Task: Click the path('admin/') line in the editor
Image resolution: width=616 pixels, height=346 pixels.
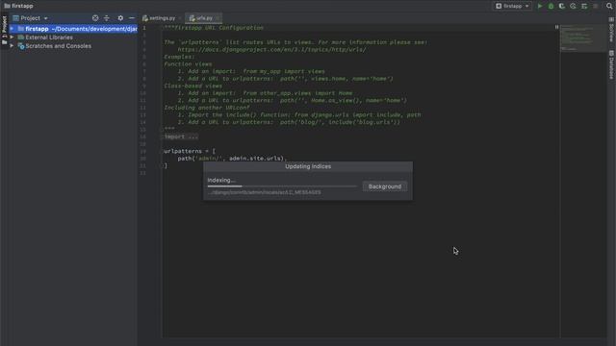Action: [232, 159]
